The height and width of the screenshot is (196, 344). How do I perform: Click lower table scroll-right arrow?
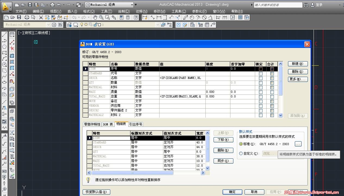pyautogui.click(x=203, y=173)
